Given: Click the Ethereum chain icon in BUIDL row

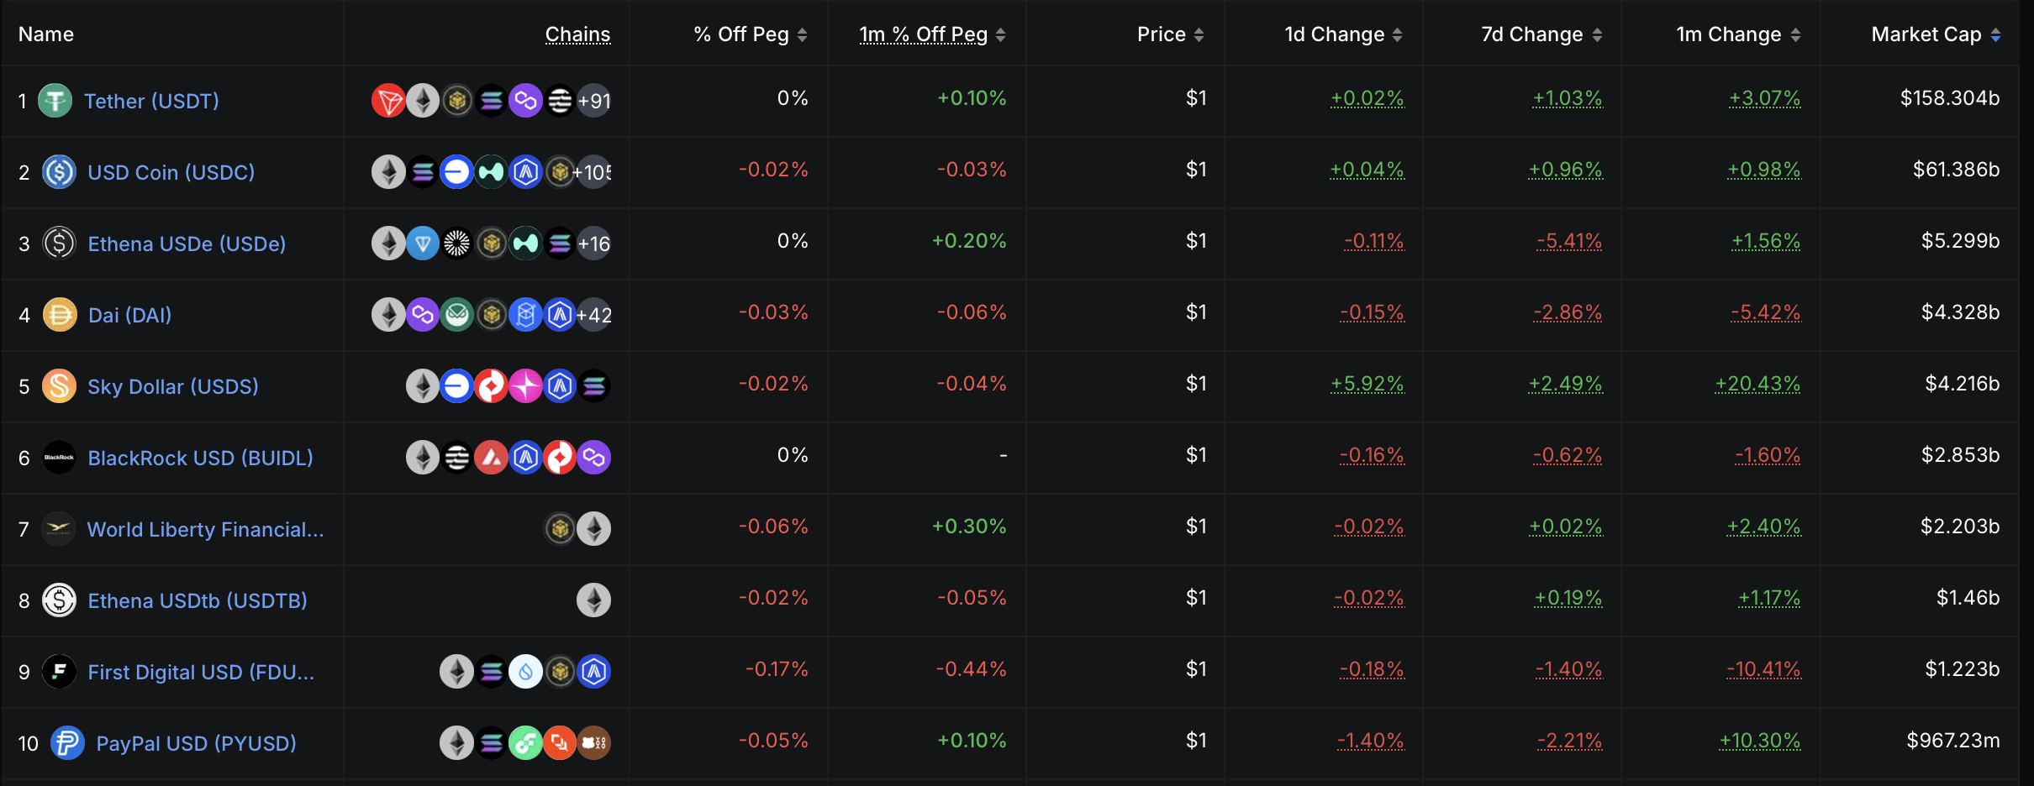Looking at the screenshot, I should pos(423,458).
